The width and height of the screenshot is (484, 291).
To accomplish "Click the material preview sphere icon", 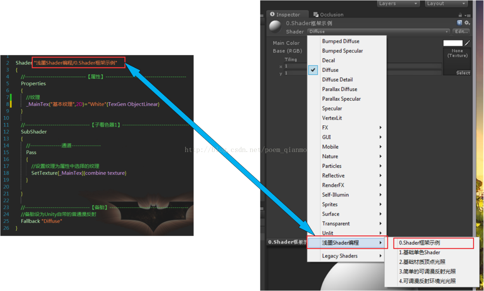I will (x=275, y=27).
